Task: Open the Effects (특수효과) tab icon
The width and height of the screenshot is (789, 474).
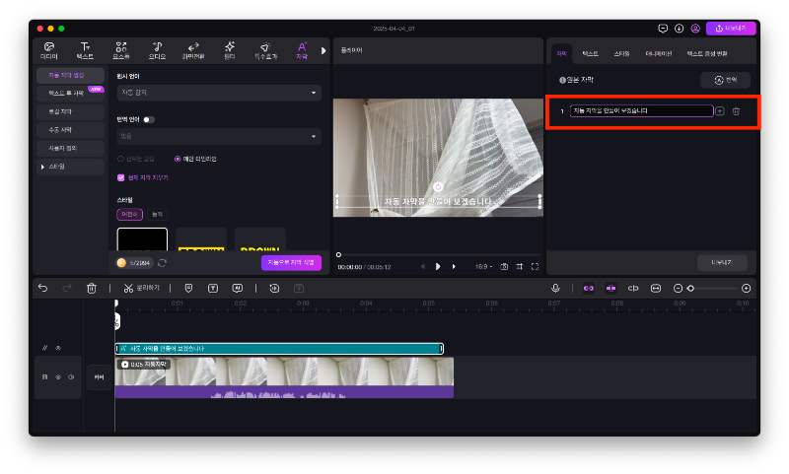Action: pos(264,50)
